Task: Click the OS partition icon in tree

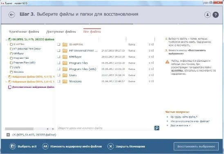Action: (10, 39)
